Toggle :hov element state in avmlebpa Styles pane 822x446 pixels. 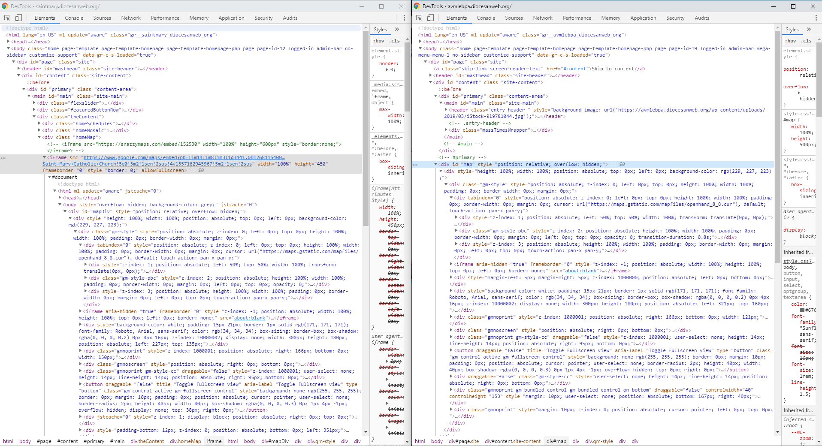coord(790,41)
